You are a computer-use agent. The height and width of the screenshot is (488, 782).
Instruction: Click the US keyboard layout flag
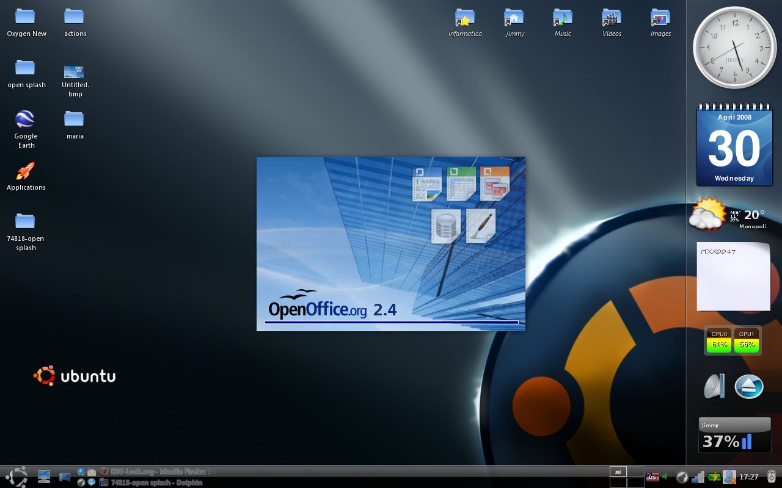652,477
